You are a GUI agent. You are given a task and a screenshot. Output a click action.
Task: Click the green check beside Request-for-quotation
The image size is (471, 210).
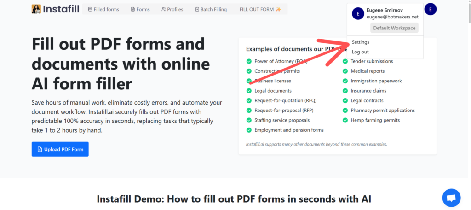coord(249,101)
